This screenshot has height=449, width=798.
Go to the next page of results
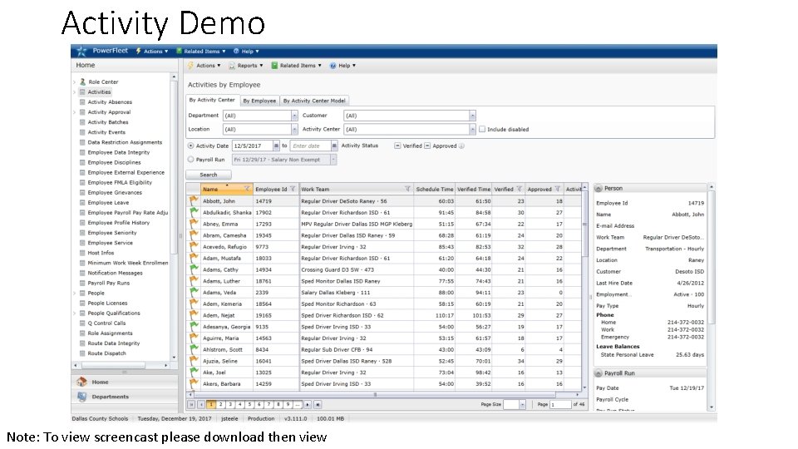click(x=308, y=405)
